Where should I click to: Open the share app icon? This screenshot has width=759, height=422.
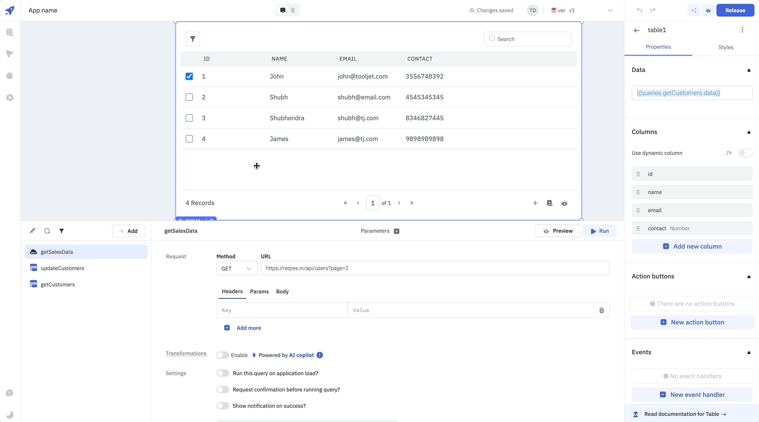point(693,10)
